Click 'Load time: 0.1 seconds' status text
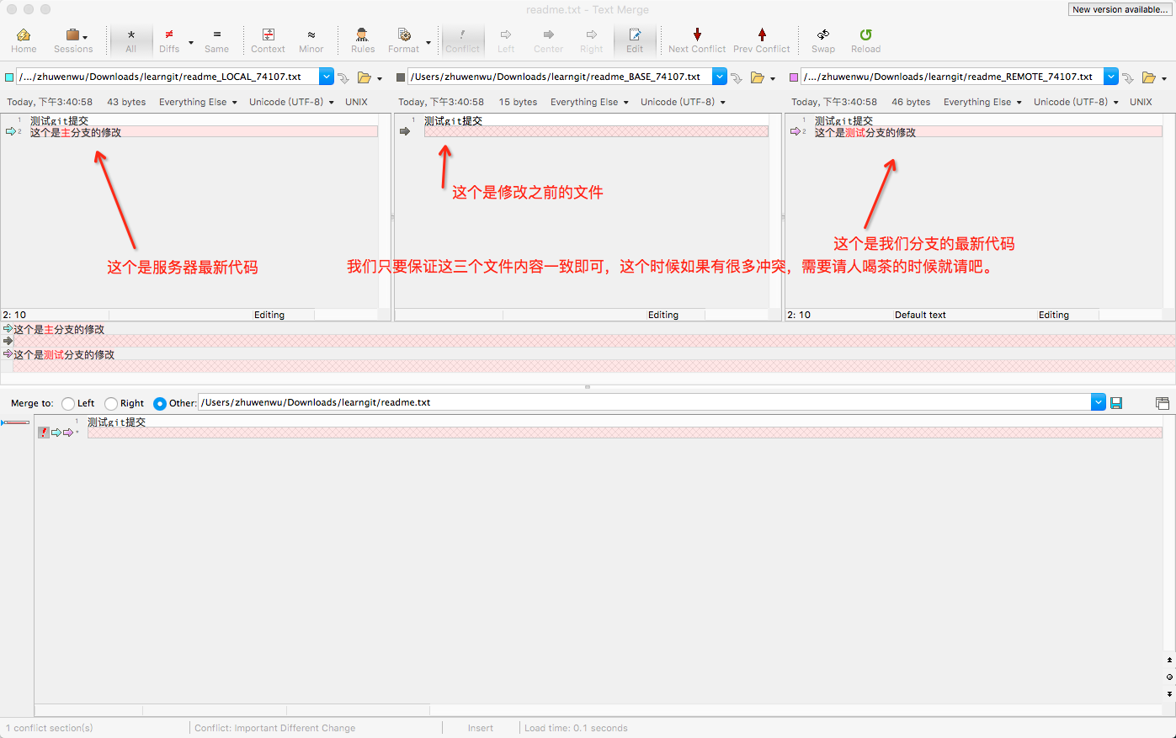Image resolution: width=1176 pixels, height=738 pixels. point(576,728)
